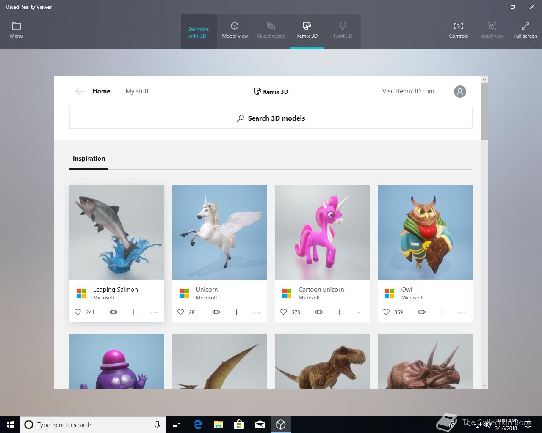Select the Remix 3D tab
Screen dimensions: 542x433
click(307, 30)
